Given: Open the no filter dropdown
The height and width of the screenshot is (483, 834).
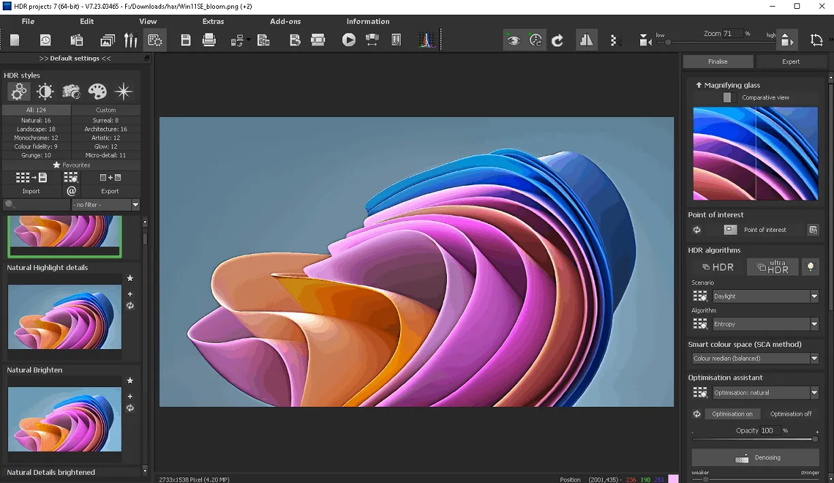Looking at the screenshot, I should pyautogui.click(x=105, y=205).
